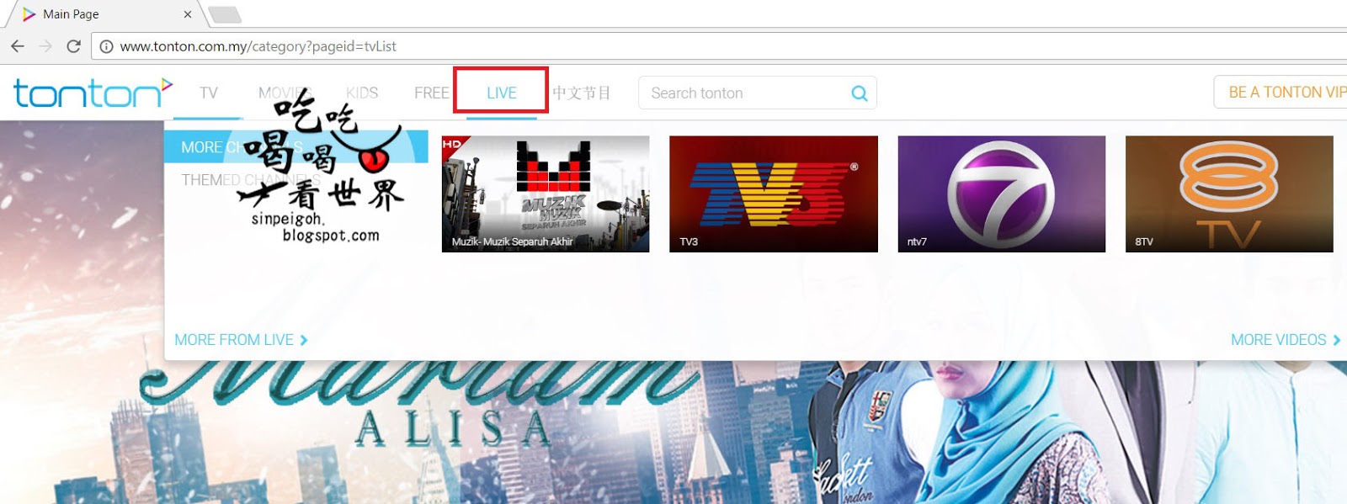1347x504 pixels.
Task: Open the TV3 channel thumbnail
Action: click(774, 194)
